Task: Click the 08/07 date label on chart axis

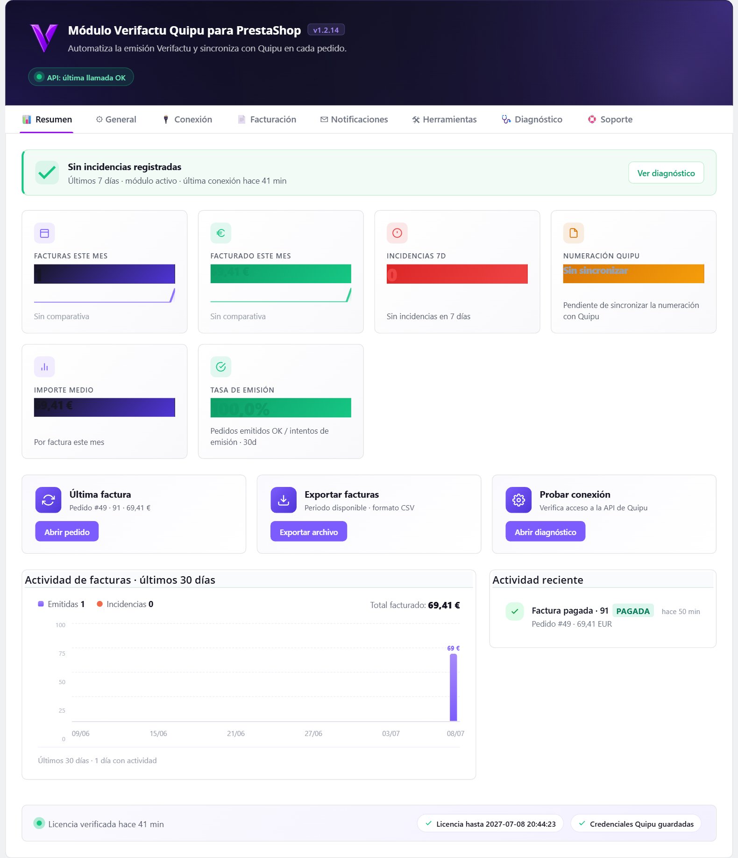Action: (455, 734)
